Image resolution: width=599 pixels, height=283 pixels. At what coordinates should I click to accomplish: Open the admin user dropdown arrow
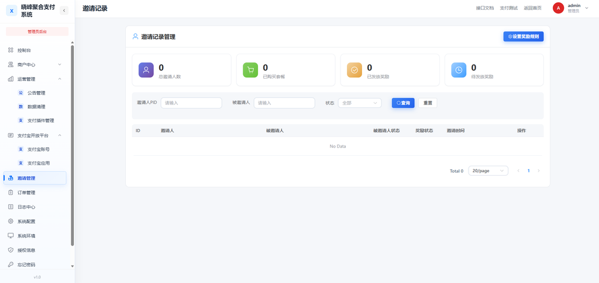(587, 8)
